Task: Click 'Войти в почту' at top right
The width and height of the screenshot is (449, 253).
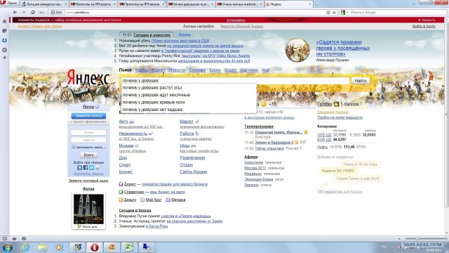Action: point(424,26)
